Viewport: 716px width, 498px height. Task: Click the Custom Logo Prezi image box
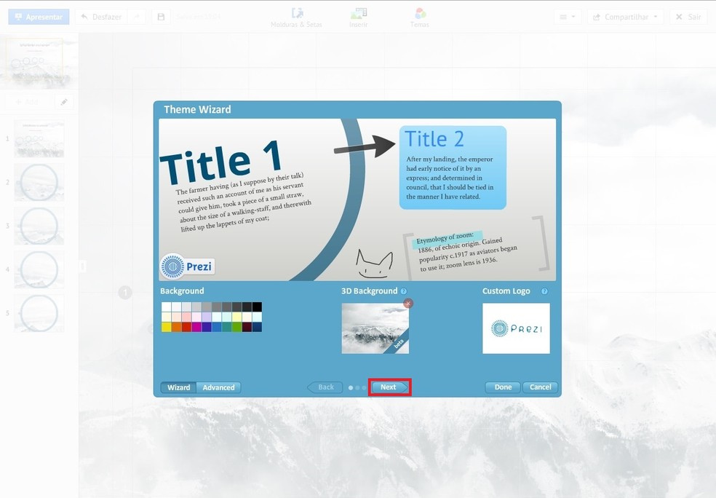pos(516,328)
